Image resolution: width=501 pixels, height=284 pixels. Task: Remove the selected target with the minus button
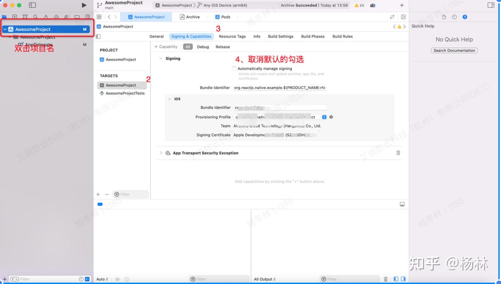[106, 194]
